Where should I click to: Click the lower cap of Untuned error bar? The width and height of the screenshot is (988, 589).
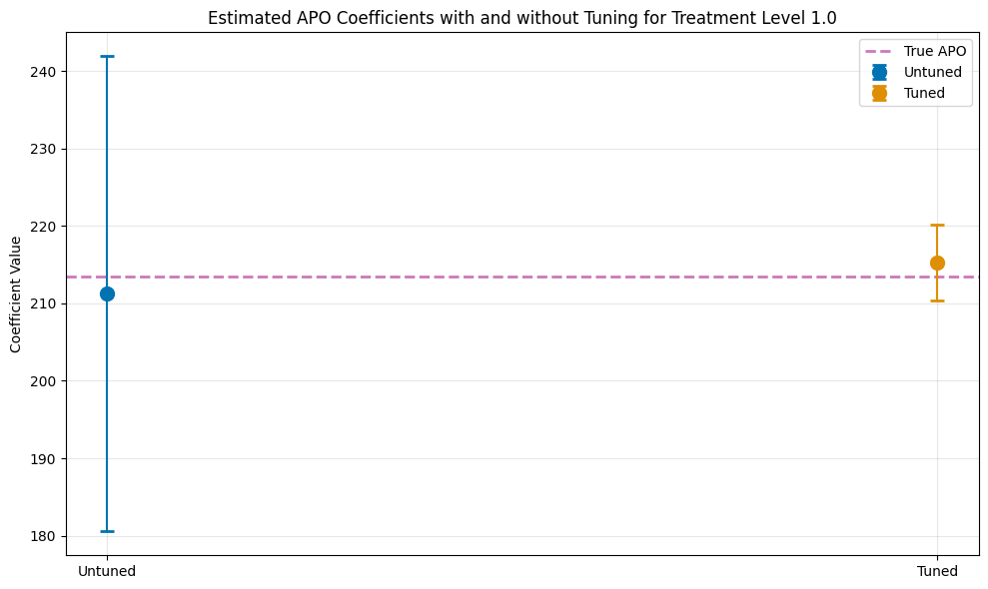pyautogui.click(x=107, y=531)
